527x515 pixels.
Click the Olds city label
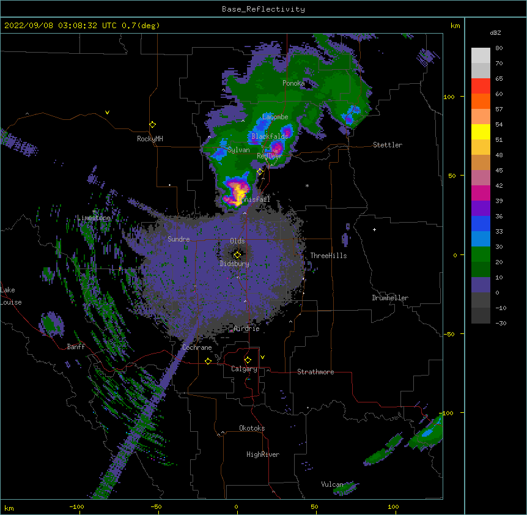[237, 241]
